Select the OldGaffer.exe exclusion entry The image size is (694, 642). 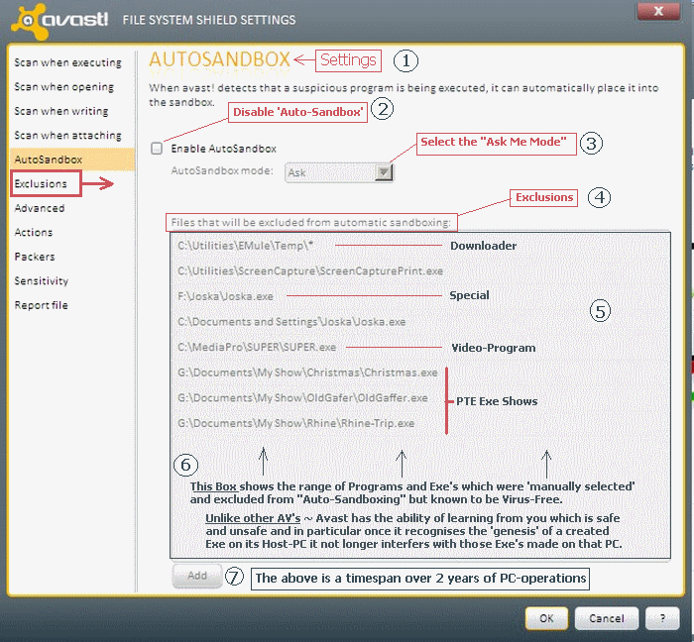pyautogui.click(x=302, y=398)
